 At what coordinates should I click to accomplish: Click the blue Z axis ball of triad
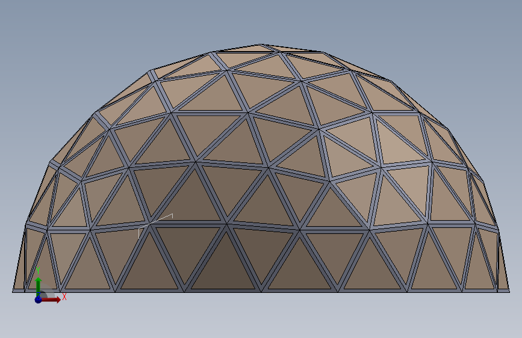pyautogui.click(x=39, y=300)
